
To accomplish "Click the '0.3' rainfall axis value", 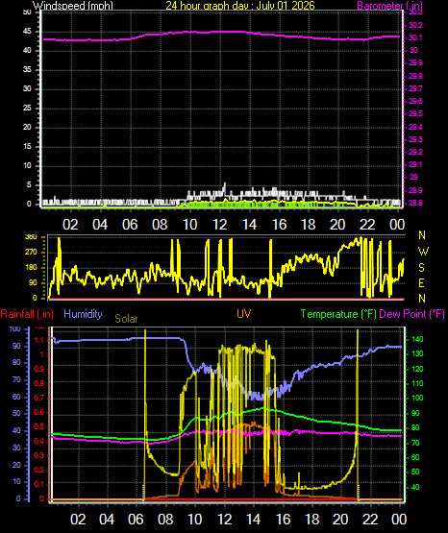I will [39, 455].
